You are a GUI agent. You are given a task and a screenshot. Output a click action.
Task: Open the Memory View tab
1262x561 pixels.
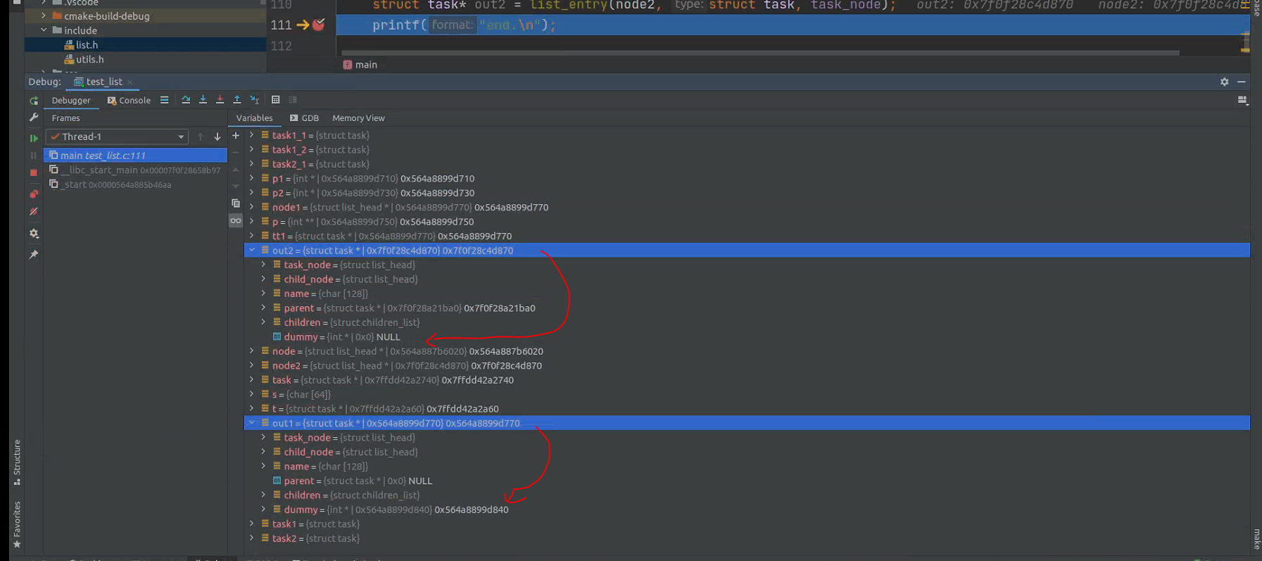[358, 118]
